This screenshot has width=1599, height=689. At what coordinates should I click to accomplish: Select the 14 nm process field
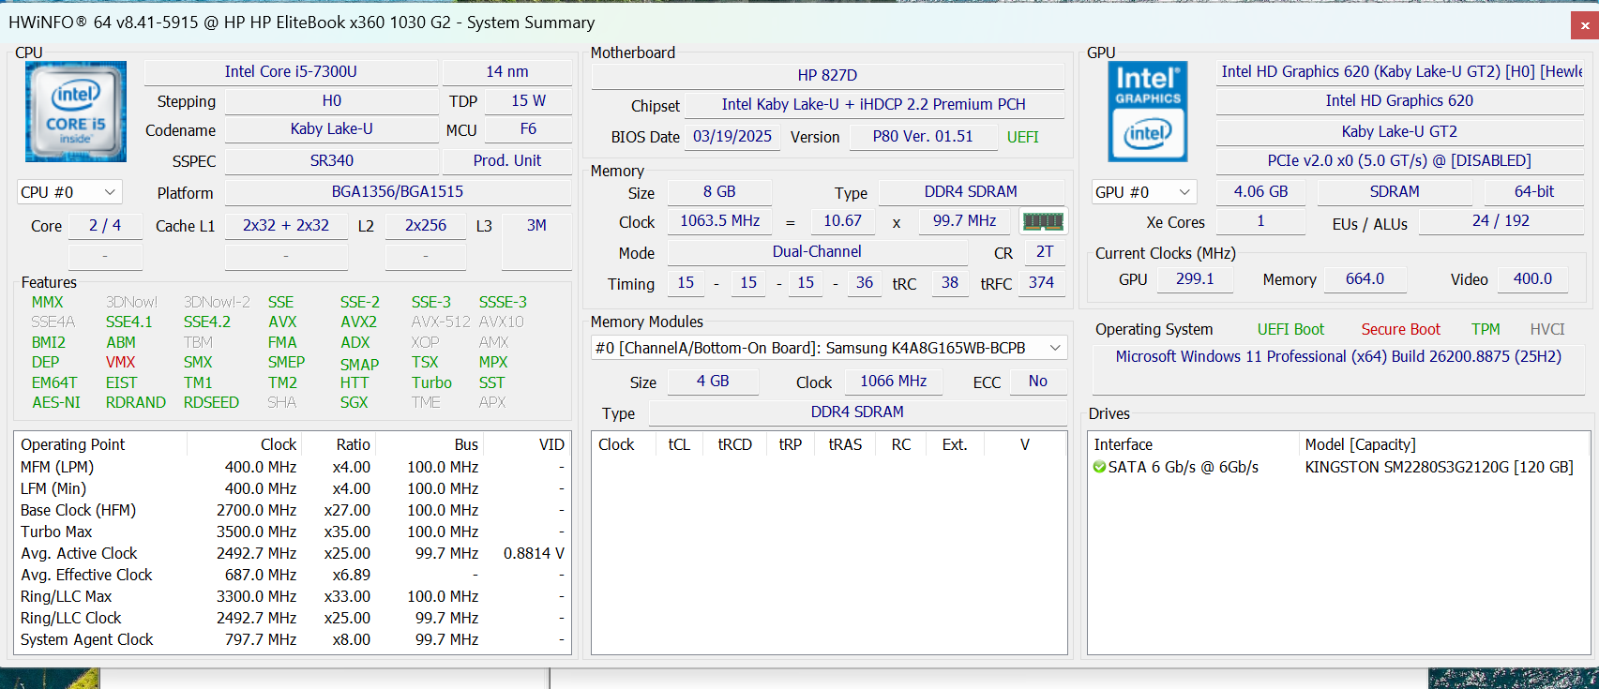tap(507, 72)
